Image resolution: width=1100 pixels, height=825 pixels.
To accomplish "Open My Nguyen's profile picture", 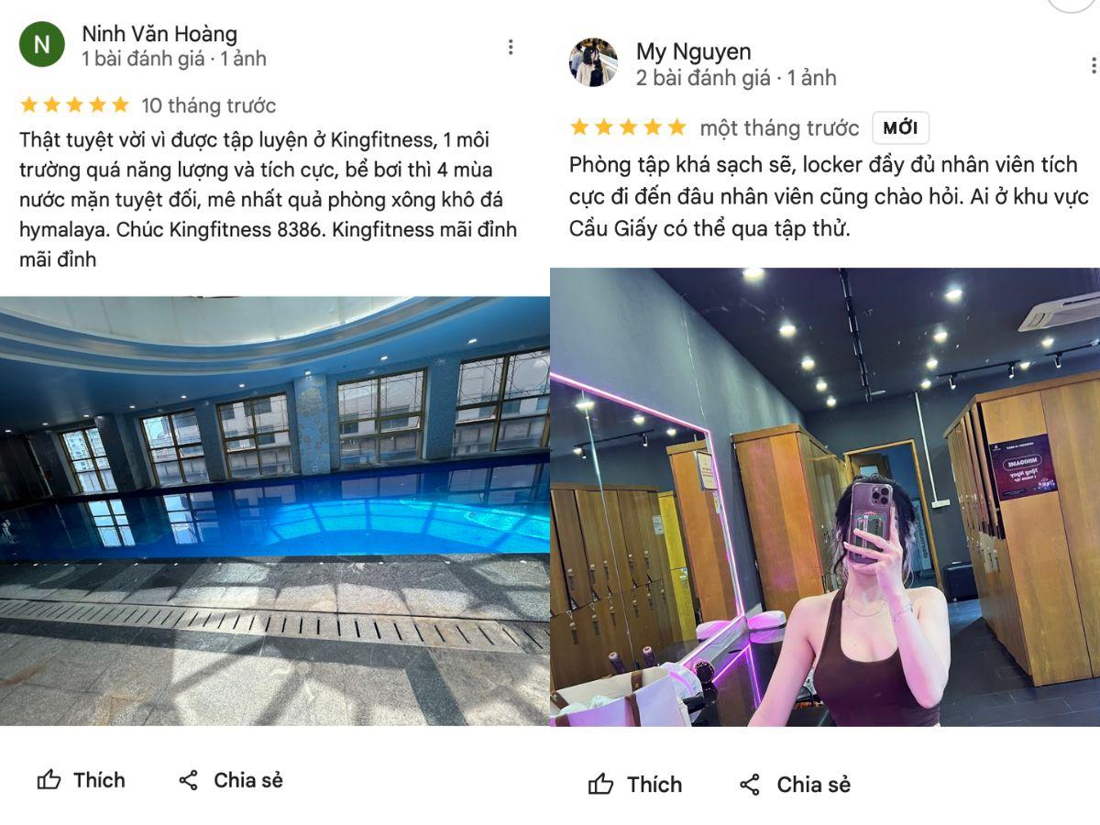I will pos(593,63).
